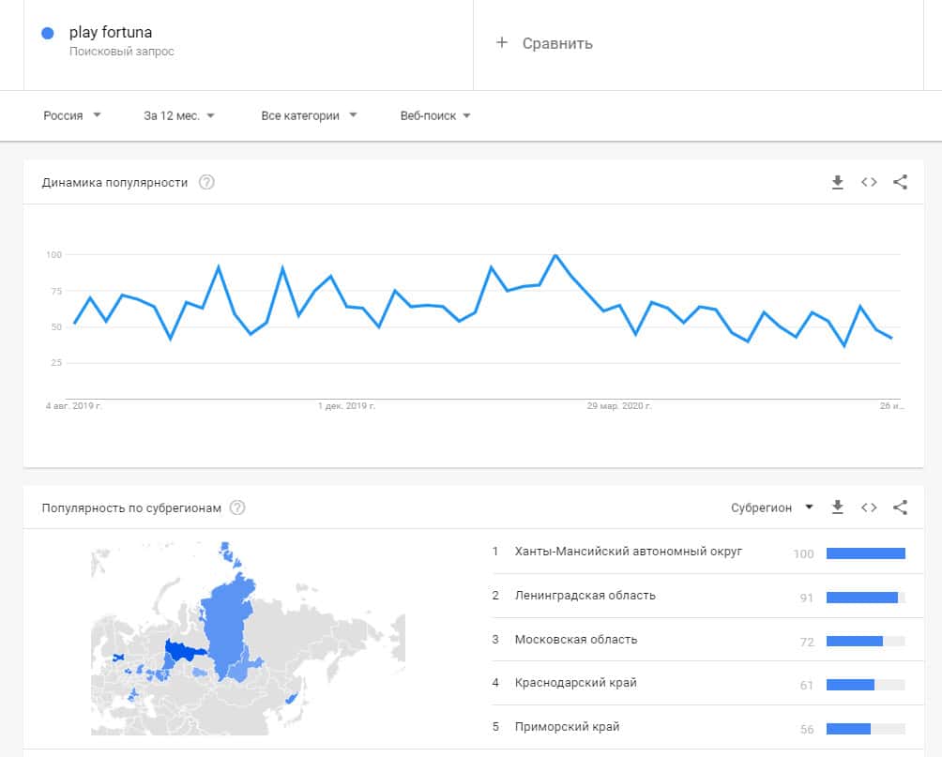The height and width of the screenshot is (757, 942).
Task: Open embed code for Динамика популярности chart
Action: point(869,182)
